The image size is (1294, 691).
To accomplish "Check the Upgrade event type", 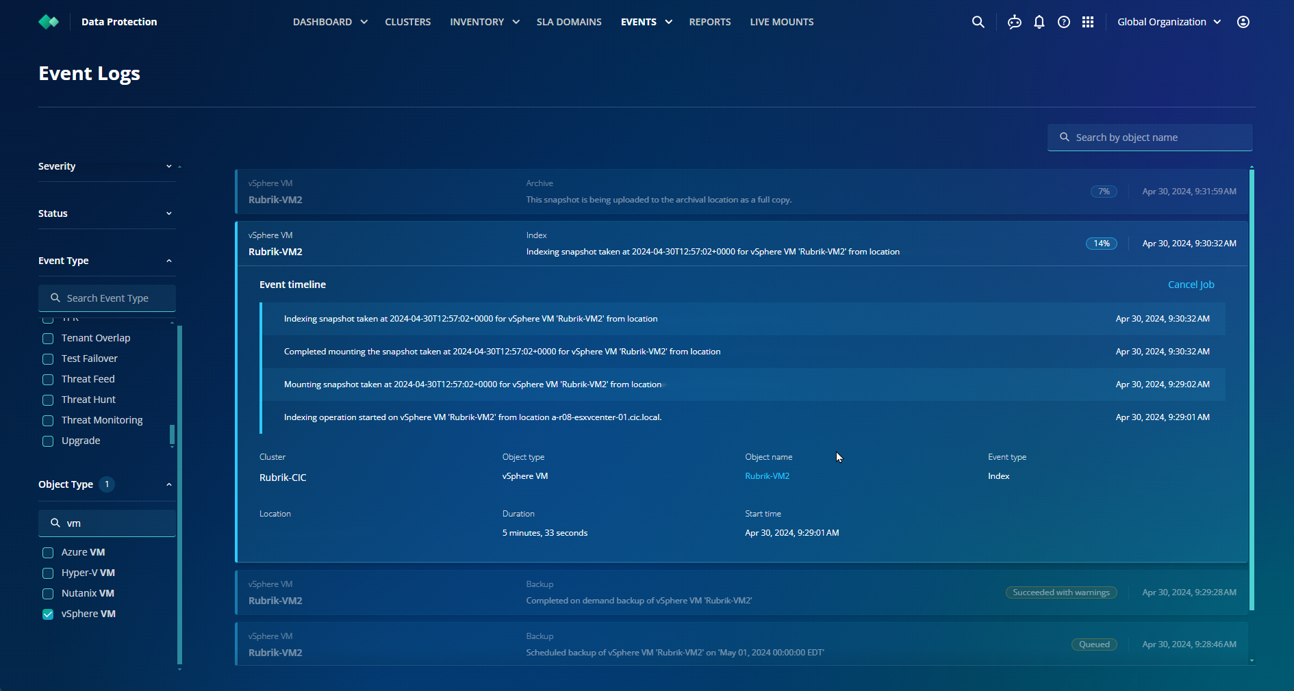I will click(x=48, y=441).
